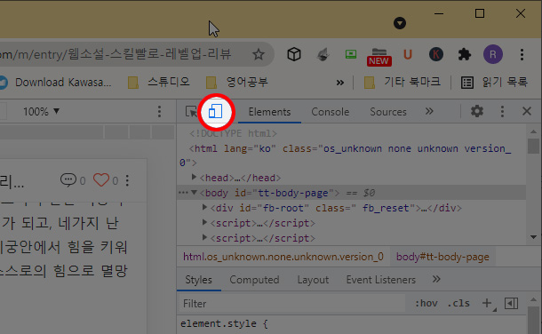Click html.os_unknown breadcrumb
Image resolution: width=542 pixels, height=334 pixels.
[283, 257]
